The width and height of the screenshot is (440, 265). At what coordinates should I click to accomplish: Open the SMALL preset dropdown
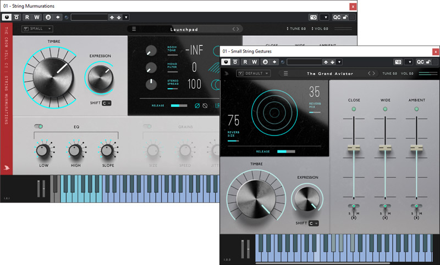[37, 29]
